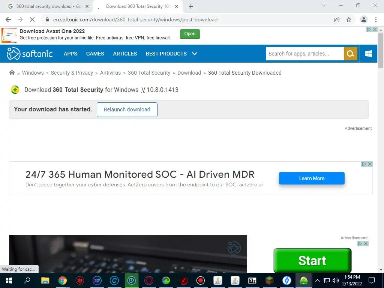Click the 360 Total Security app icon
This screenshot has width=384, height=288.
click(x=15, y=90)
